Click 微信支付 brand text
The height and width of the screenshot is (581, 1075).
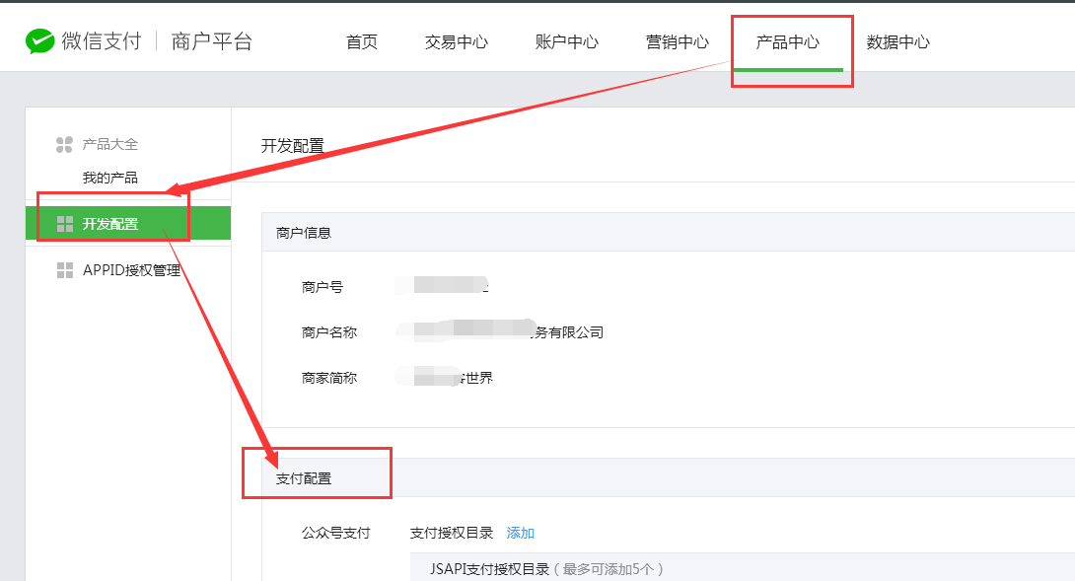click(x=102, y=41)
